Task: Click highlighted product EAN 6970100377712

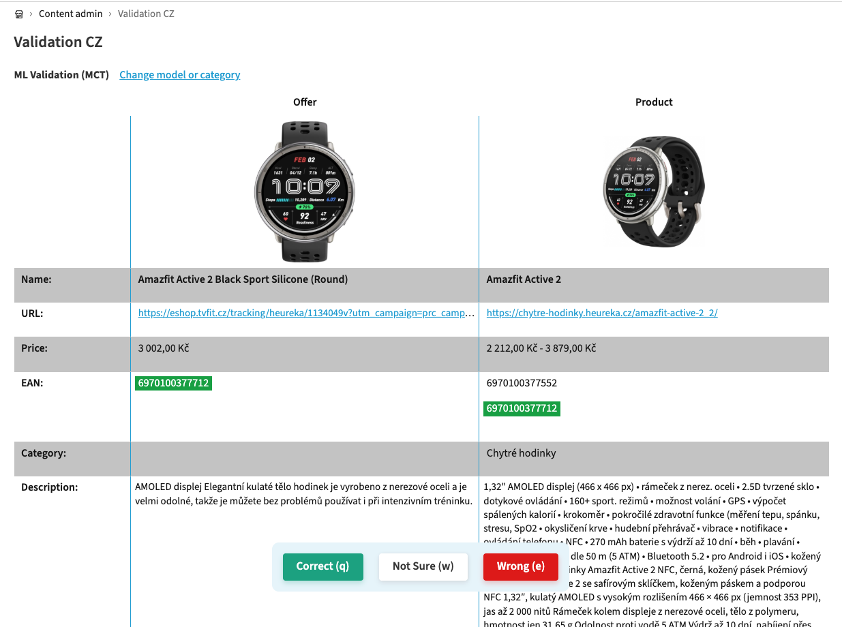Action: coord(522,409)
